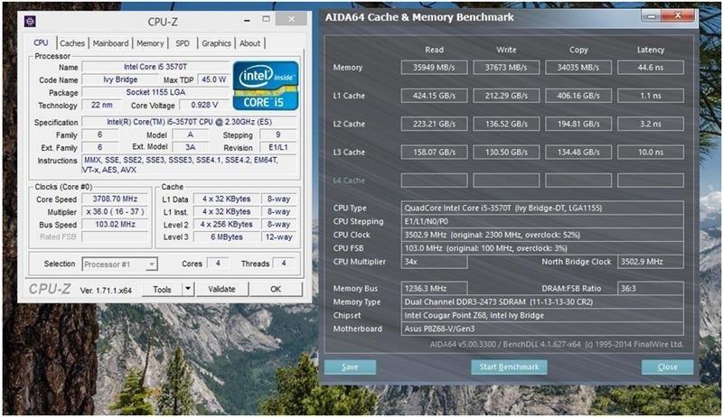Click the processor Name field Intel Core i5 3570T
723x417 pixels.
click(155, 67)
